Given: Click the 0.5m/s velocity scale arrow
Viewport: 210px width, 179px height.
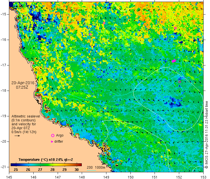Looking at the screenshot, I should coord(17,136).
